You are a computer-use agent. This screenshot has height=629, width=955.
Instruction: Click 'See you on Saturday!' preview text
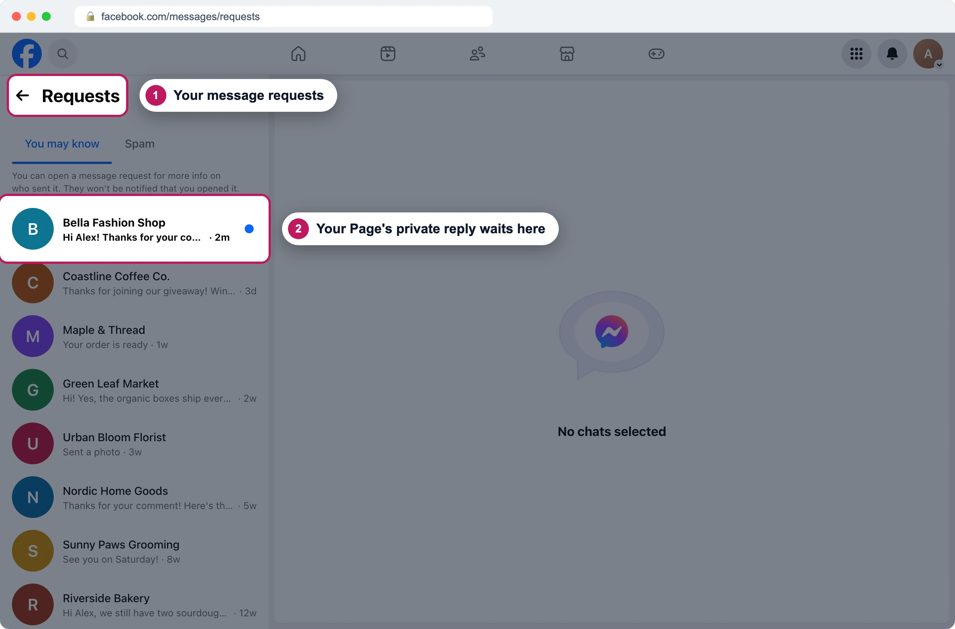pyautogui.click(x=110, y=560)
